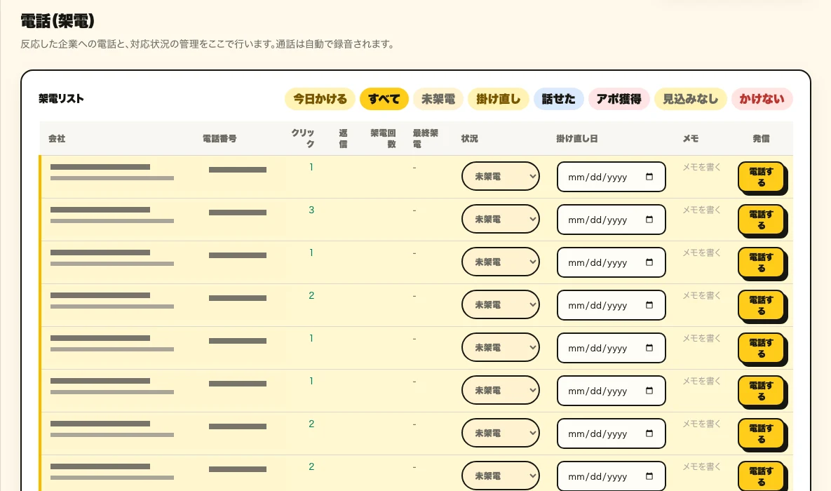Click メモを書く memo field in first row
Viewport: 831px width, 491px height.
pos(702,167)
